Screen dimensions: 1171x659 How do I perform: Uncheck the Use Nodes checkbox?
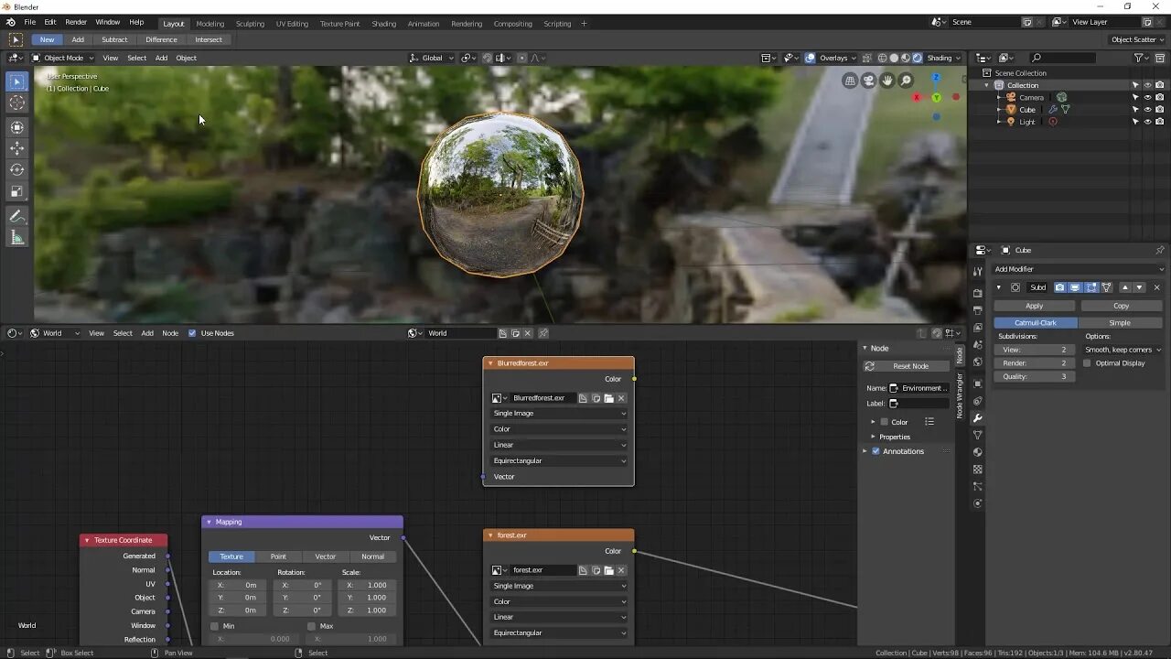coord(192,333)
